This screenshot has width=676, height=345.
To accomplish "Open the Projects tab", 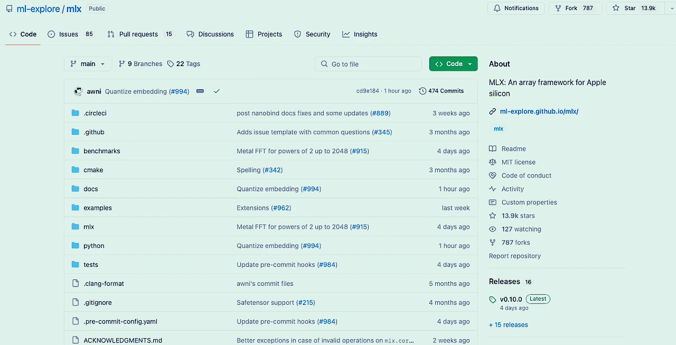I will 264,34.
